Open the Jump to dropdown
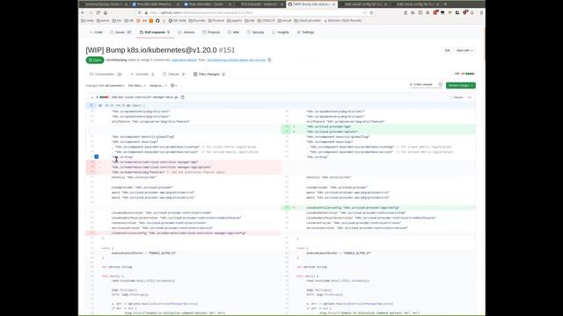 [x=158, y=86]
